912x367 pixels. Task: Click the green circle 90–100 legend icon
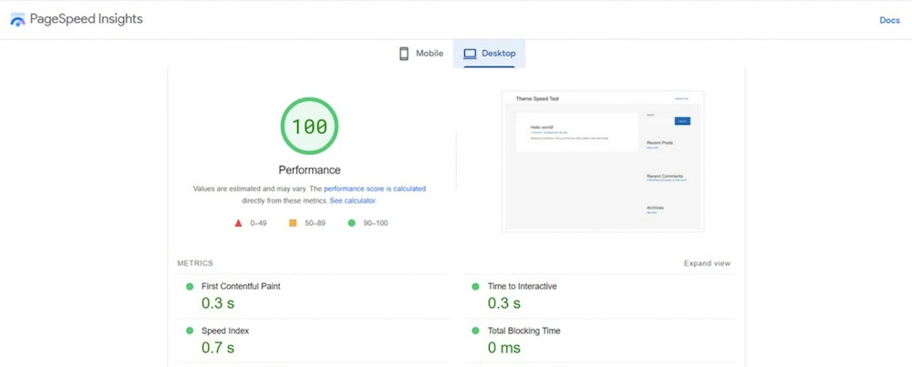coord(351,222)
